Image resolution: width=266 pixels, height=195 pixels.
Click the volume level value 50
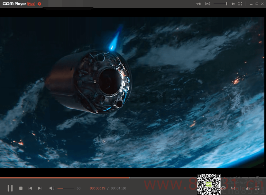(79, 188)
